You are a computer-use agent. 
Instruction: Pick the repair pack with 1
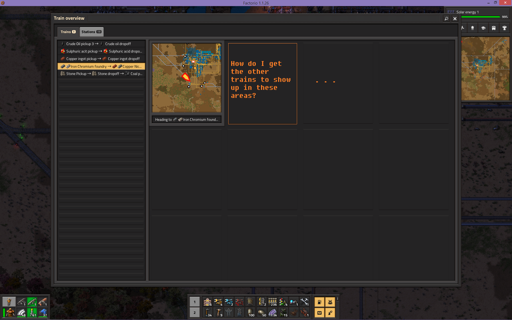coord(305,302)
